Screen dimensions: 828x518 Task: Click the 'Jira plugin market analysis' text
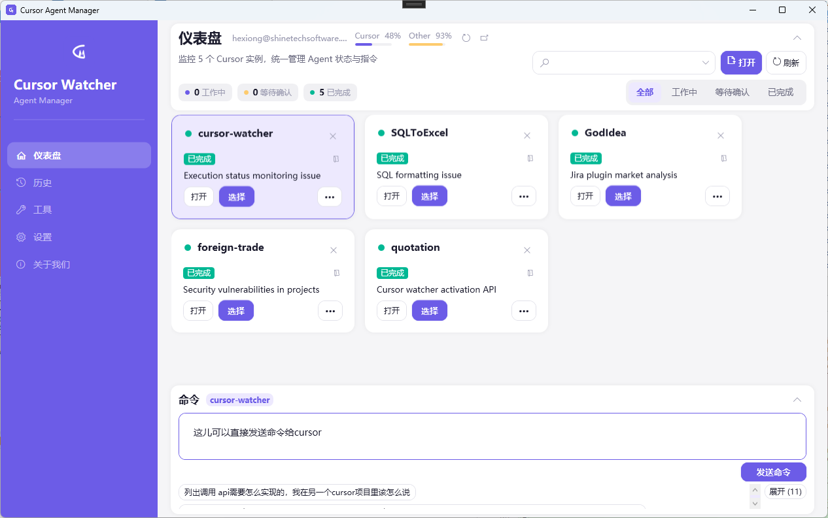pos(624,175)
